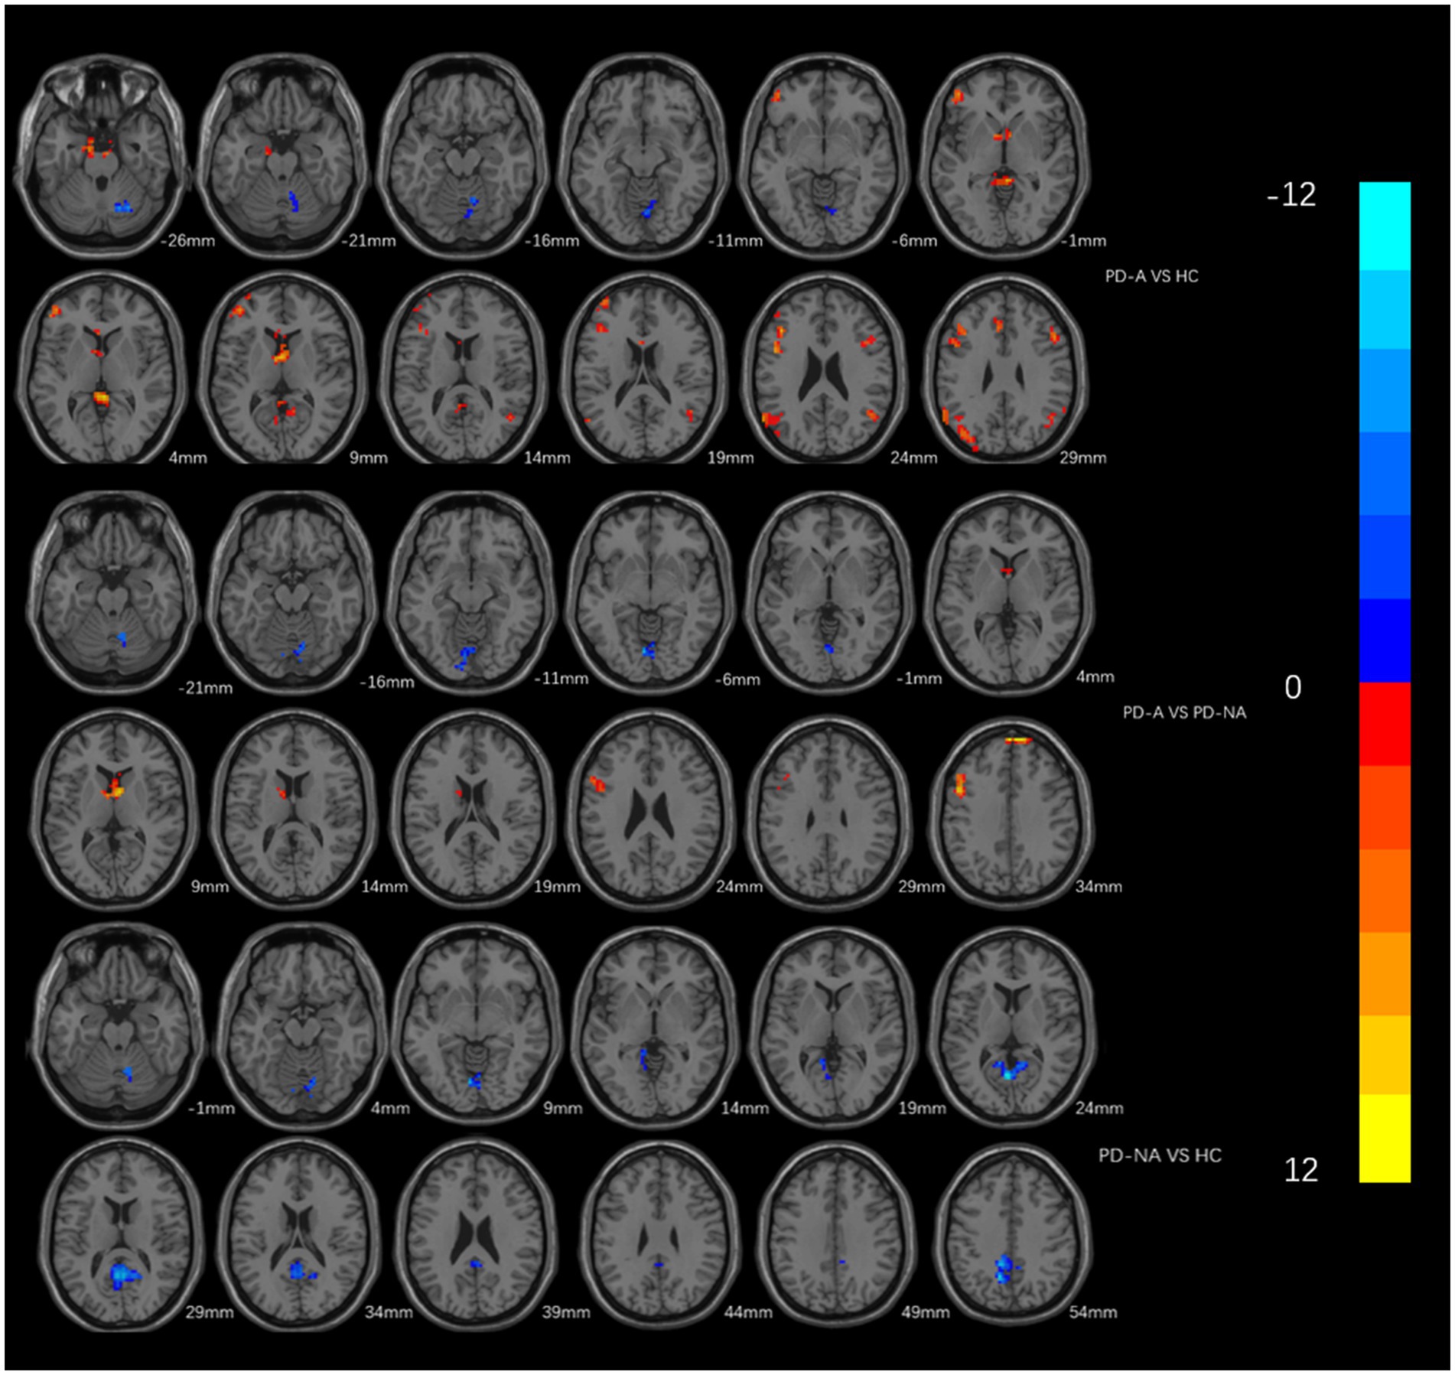The image size is (1455, 1375).
Task: Select the 4mm slice in PD-A VS HC group
Action: [103, 367]
